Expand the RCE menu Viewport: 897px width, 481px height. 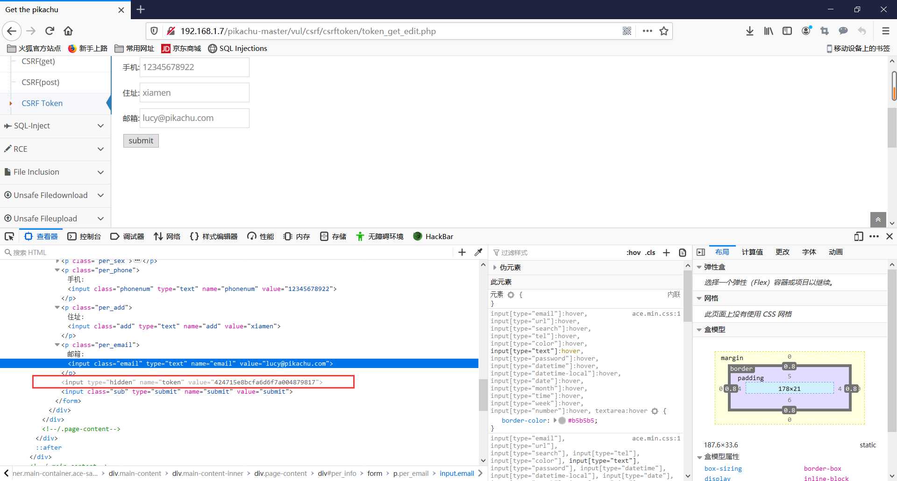55,149
